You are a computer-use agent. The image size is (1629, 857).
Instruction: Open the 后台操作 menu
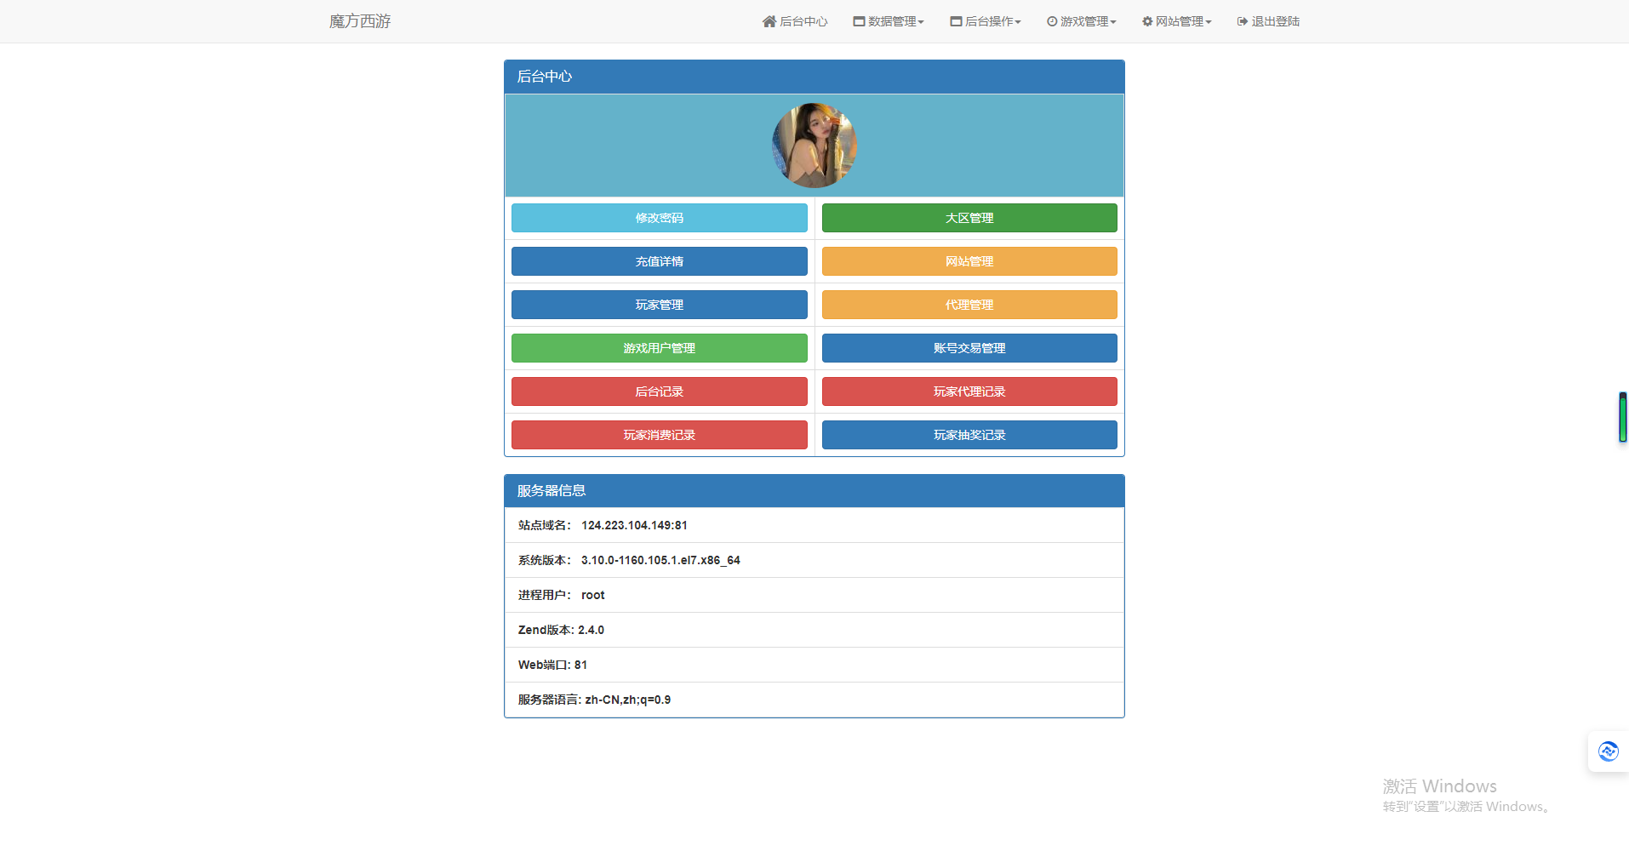point(986,21)
